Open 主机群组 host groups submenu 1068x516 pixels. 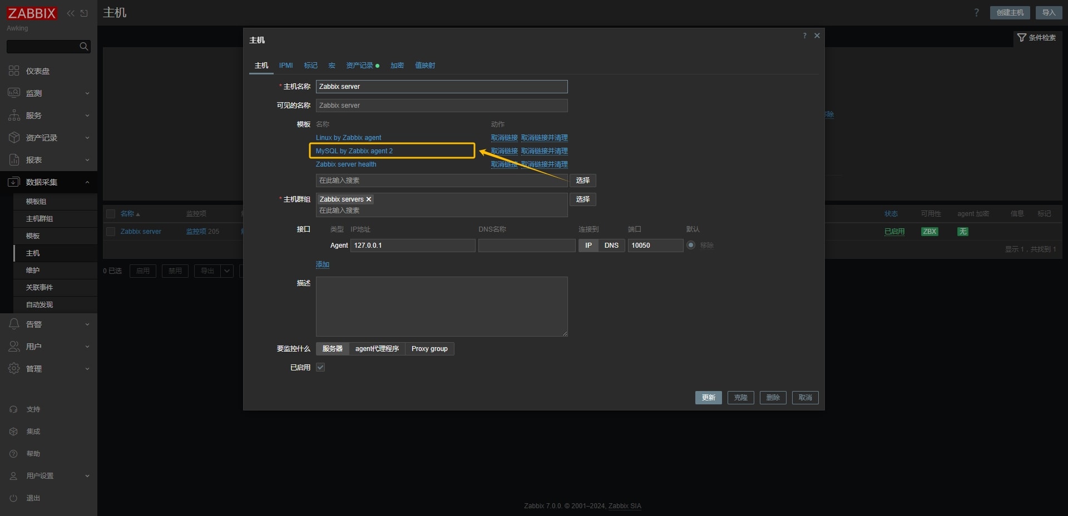click(x=55, y=219)
